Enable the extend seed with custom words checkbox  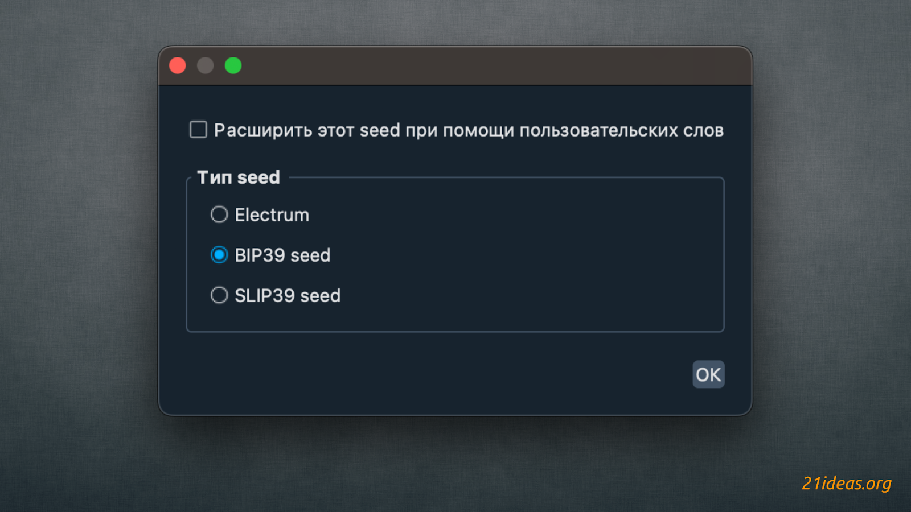point(198,130)
